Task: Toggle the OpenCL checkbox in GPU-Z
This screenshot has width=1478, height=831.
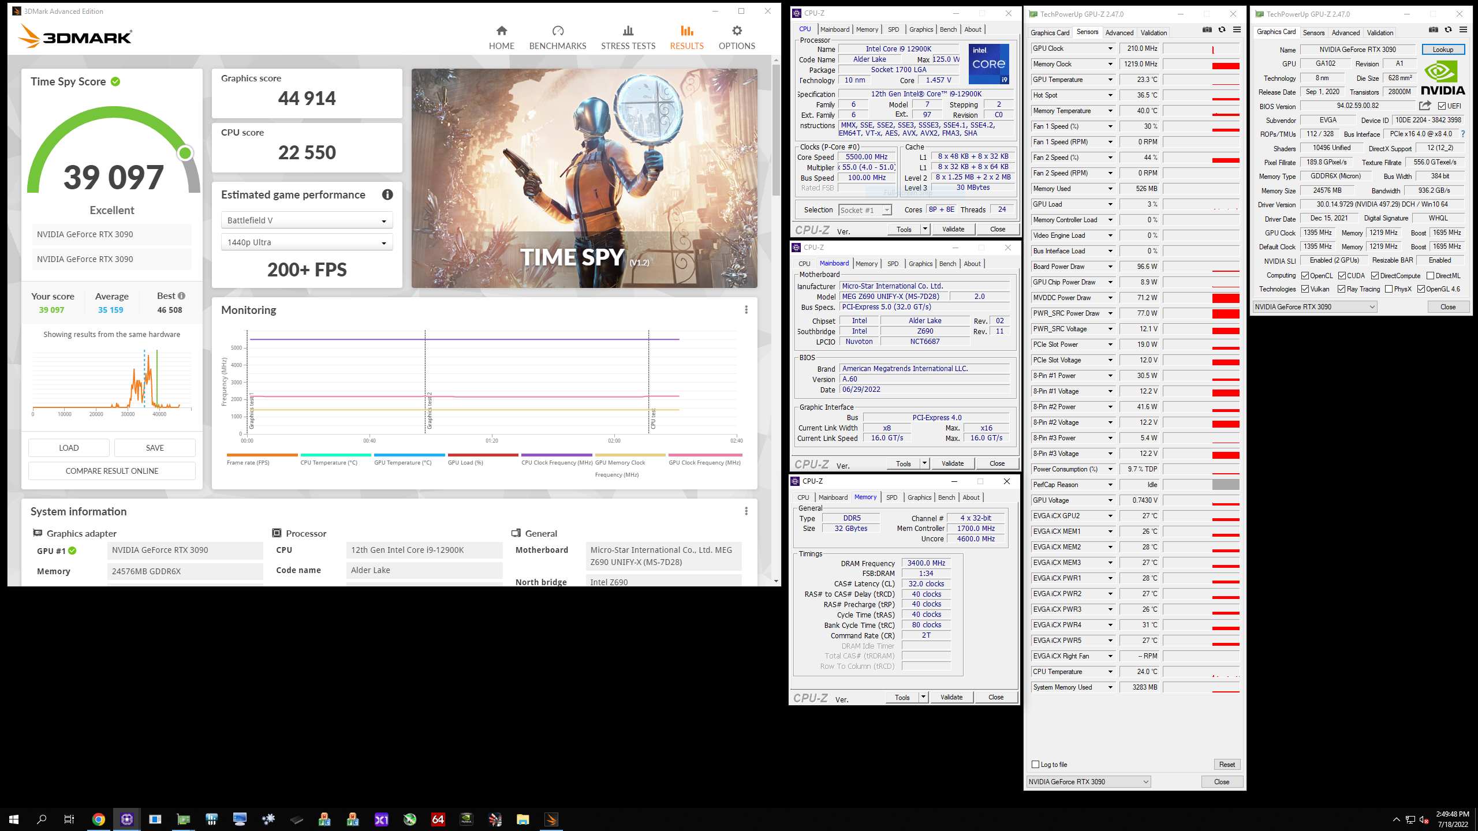Action: pyautogui.click(x=1305, y=276)
